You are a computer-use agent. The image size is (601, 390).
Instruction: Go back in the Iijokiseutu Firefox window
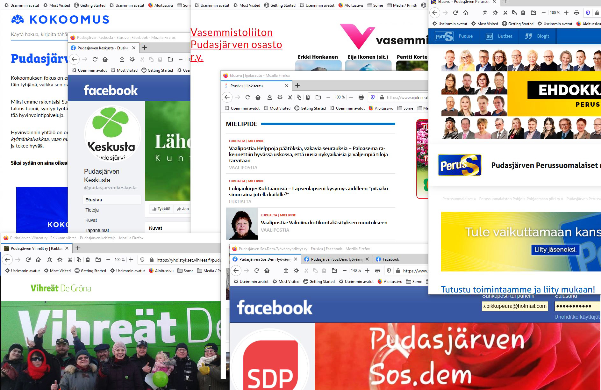tap(227, 97)
